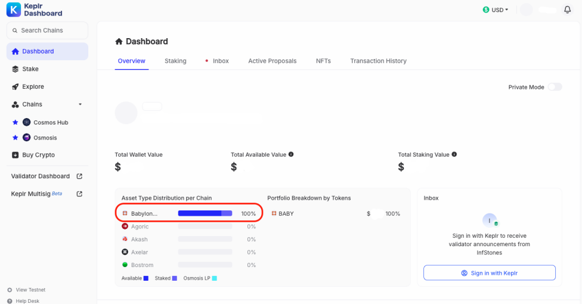The width and height of the screenshot is (582, 304).
Task: Click View Testnet at the bottom
Action: (x=30, y=290)
